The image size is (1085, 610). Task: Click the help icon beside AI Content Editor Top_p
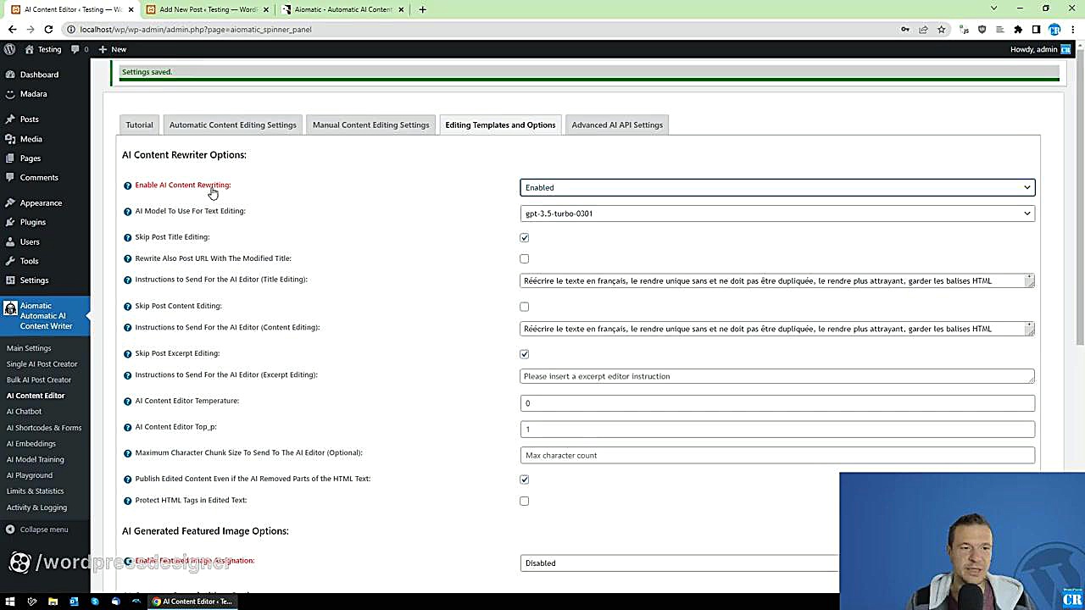pos(128,428)
